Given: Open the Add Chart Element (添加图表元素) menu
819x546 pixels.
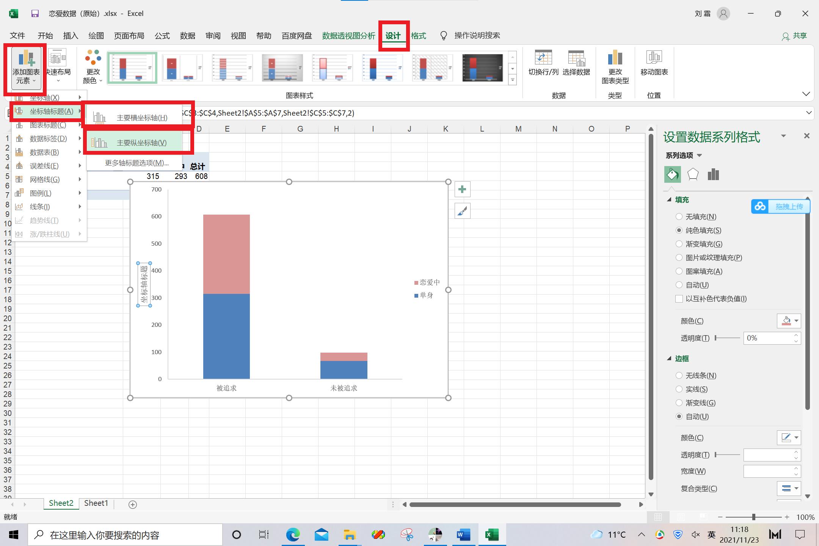Looking at the screenshot, I should [x=26, y=67].
